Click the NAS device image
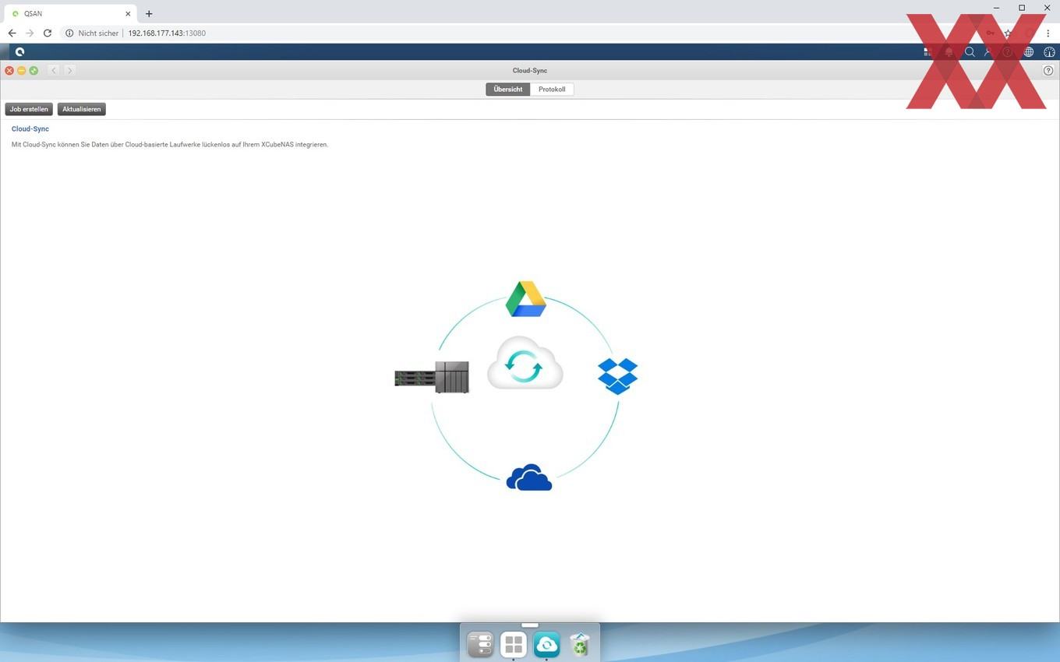The image size is (1060, 662). coord(432,377)
